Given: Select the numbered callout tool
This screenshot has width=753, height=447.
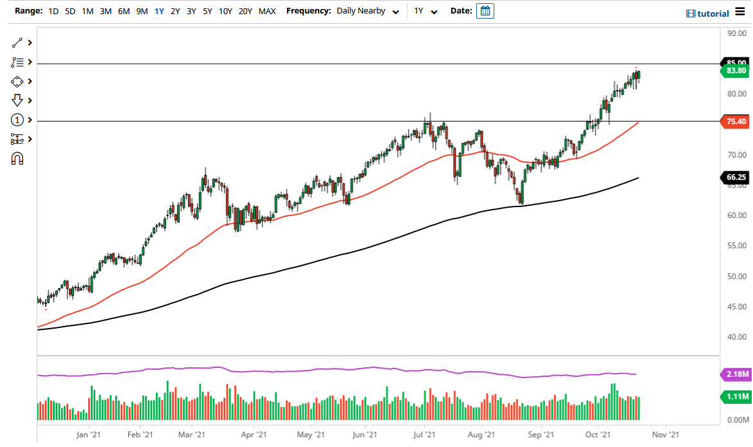Looking at the screenshot, I should coord(17,120).
